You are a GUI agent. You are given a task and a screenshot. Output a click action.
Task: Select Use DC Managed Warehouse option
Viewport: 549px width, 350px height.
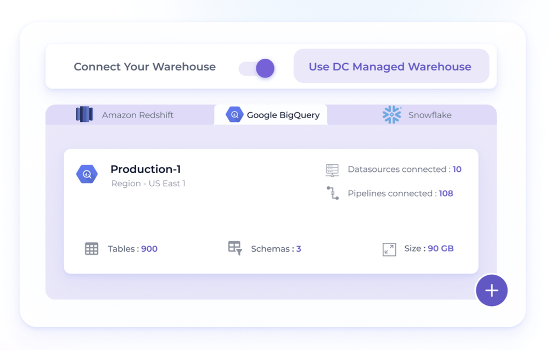391,66
